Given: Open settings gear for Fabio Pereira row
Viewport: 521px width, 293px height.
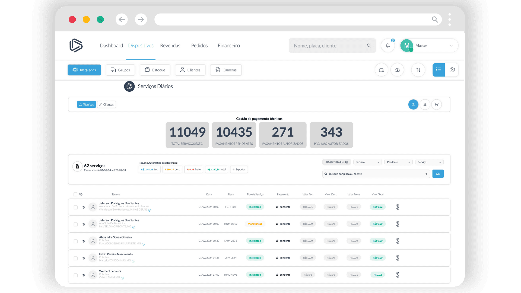Looking at the screenshot, I should [x=398, y=258].
